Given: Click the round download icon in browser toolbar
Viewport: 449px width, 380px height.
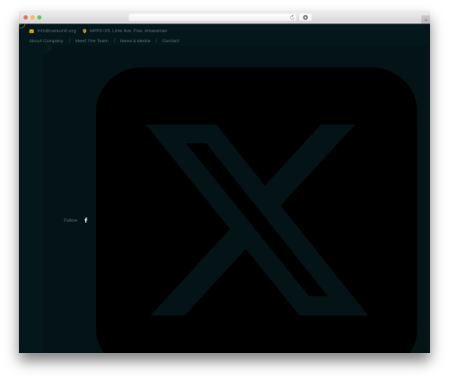Looking at the screenshot, I should [x=305, y=17].
